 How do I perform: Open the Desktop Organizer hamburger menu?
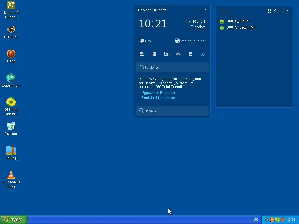(x=199, y=10)
